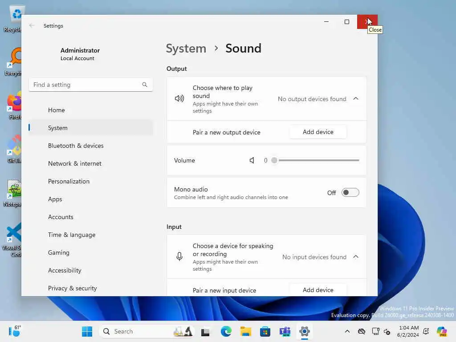Click the Administrator Local Account profile
This screenshot has width=456, height=342.
click(x=80, y=54)
